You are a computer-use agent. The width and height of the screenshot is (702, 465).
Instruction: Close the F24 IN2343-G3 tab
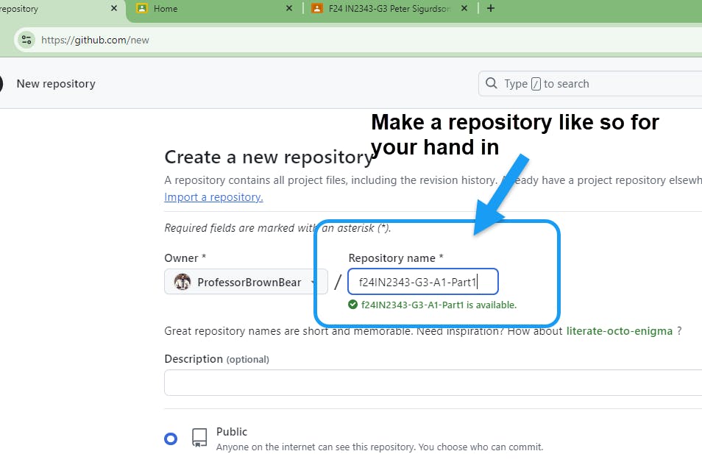[464, 8]
